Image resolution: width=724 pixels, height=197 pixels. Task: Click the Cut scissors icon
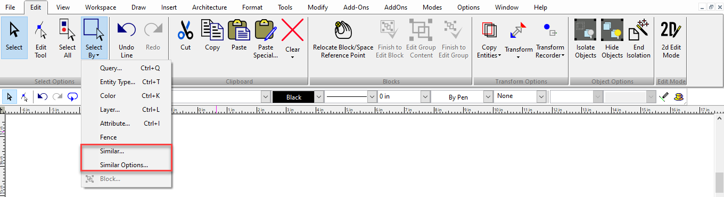185,30
